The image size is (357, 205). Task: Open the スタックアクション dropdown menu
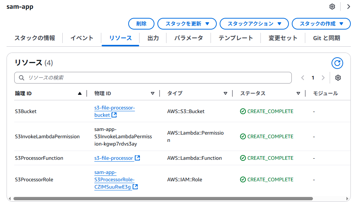point(254,24)
